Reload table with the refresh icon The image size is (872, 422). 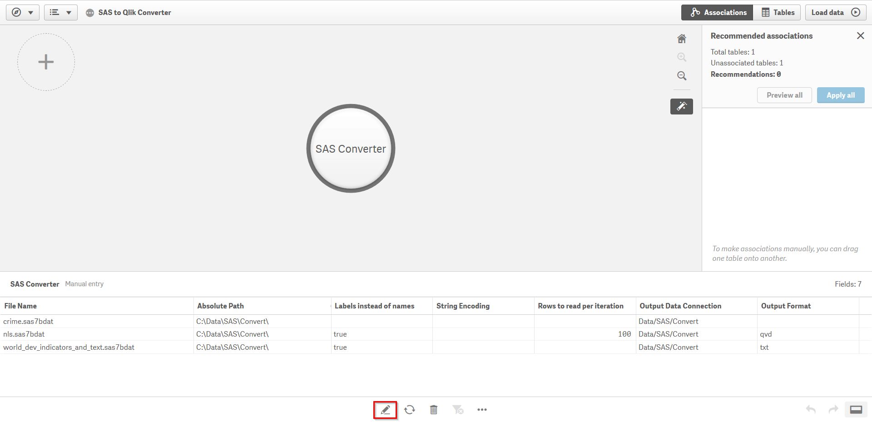point(410,410)
